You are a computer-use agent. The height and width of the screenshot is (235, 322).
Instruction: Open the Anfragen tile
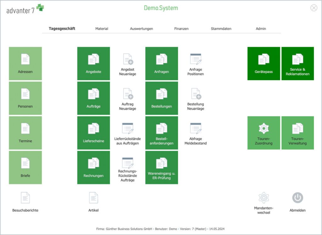pos(162,64)
